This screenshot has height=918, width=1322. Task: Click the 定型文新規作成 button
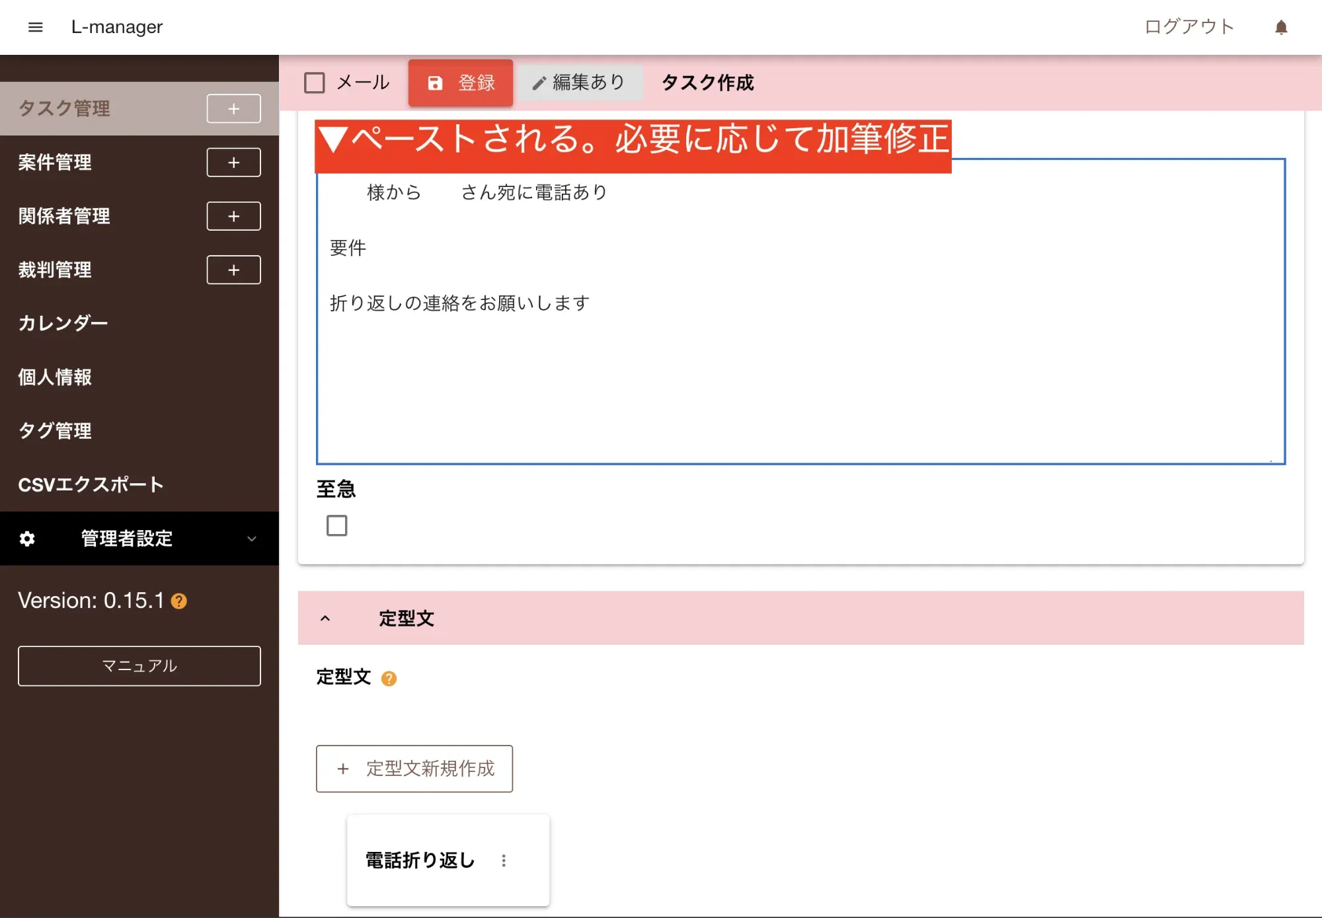(x=414, y=769)
